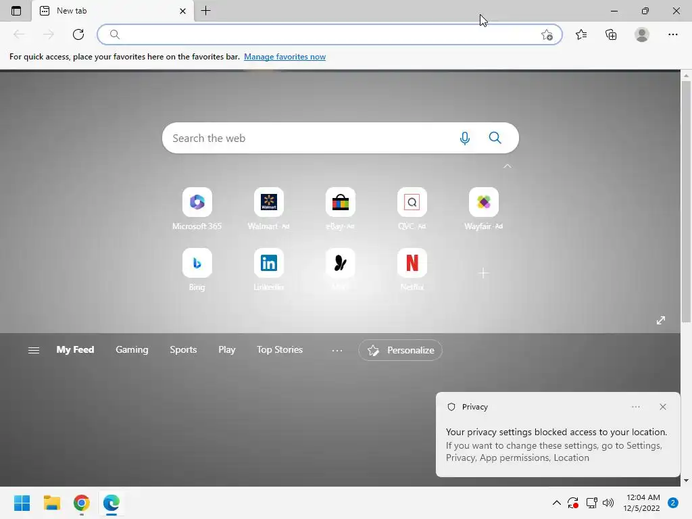The height and width of the screenshot is (519, 692).
Task: Collapse the quick links section
Action: click(x=508, y=166)
